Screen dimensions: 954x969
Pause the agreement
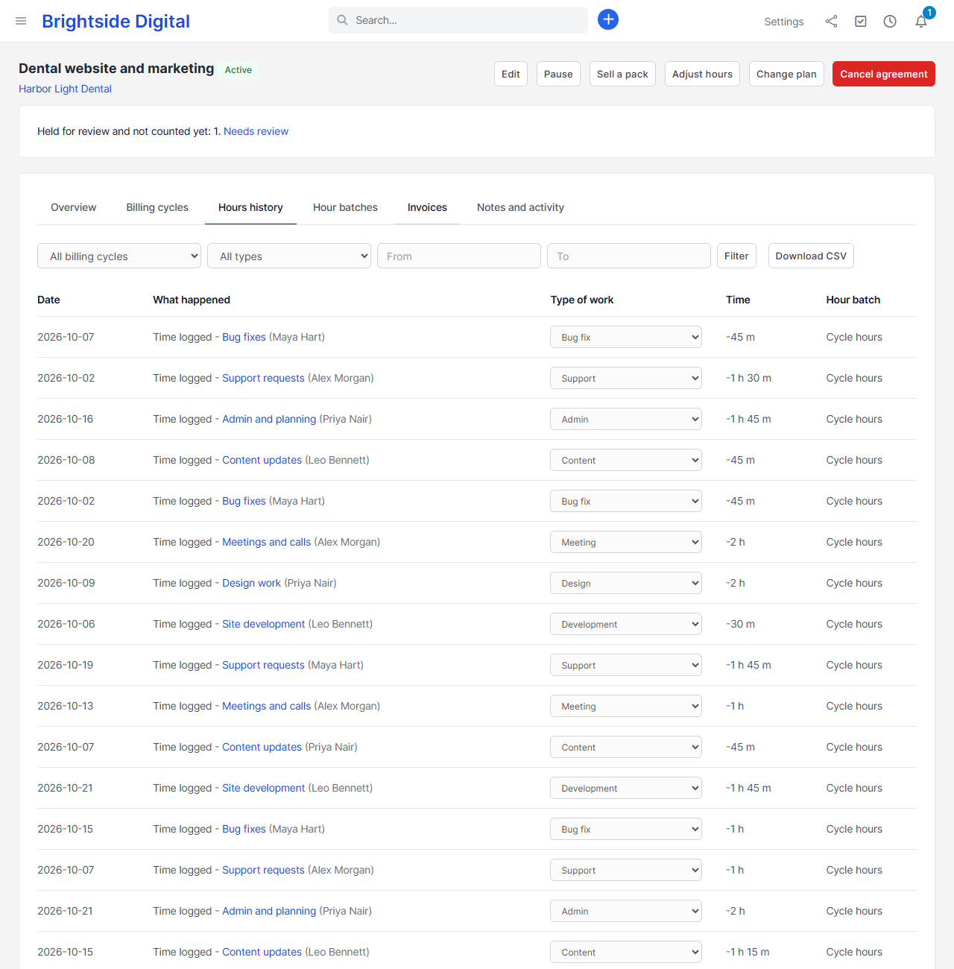pos(558,74)
